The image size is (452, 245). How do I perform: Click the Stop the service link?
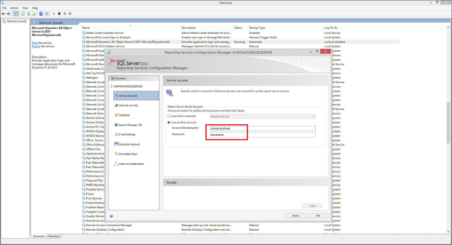[x=35, y=43]
